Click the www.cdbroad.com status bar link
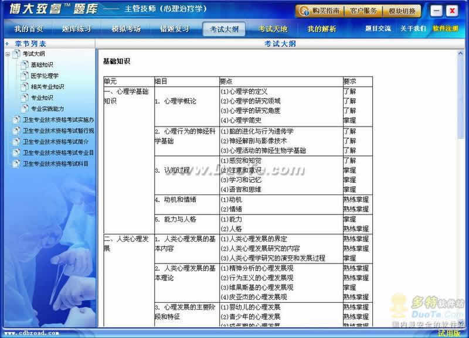 pos(32,333)
